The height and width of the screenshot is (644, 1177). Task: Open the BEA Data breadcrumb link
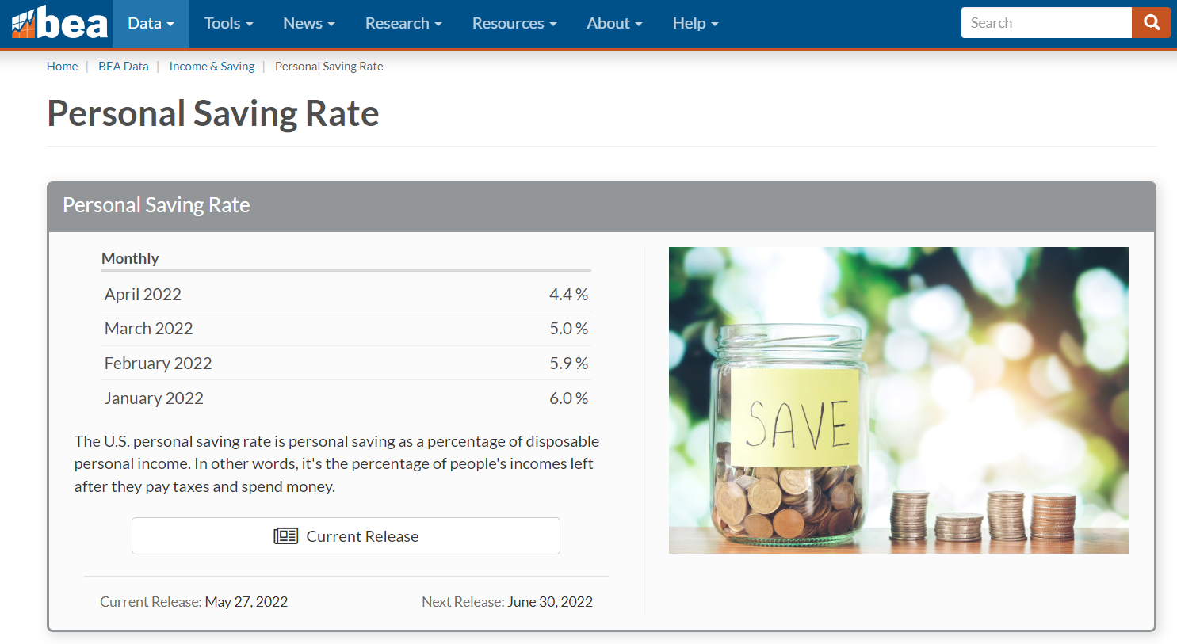coord(124,67)
